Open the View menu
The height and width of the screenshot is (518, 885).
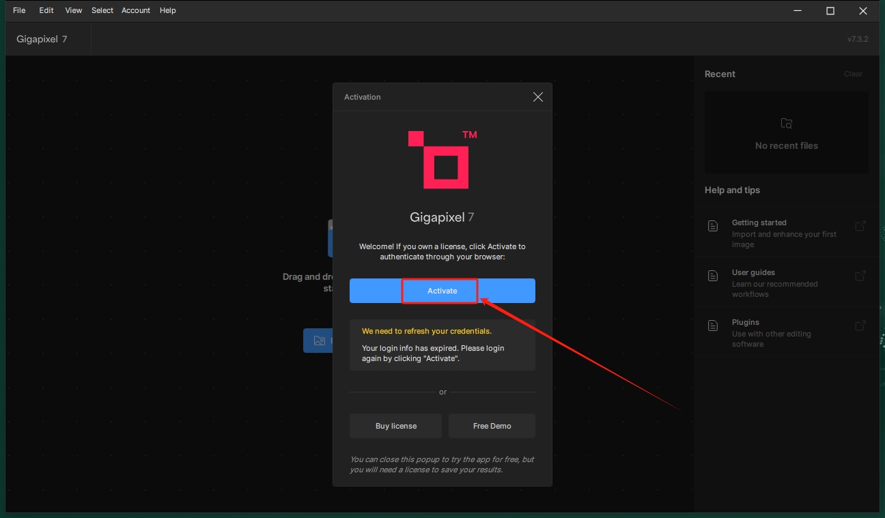point(74,10)
